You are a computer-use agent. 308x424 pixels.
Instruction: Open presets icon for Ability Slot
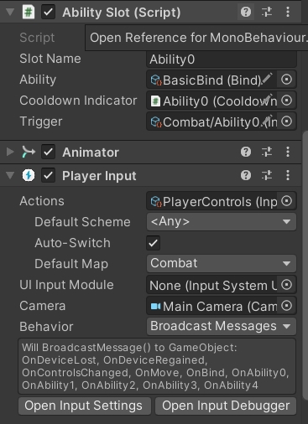pos(267,12)
